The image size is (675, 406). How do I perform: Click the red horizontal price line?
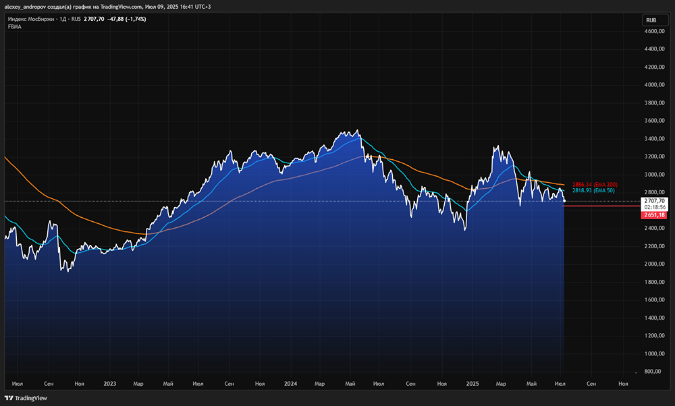coord(601,206)
